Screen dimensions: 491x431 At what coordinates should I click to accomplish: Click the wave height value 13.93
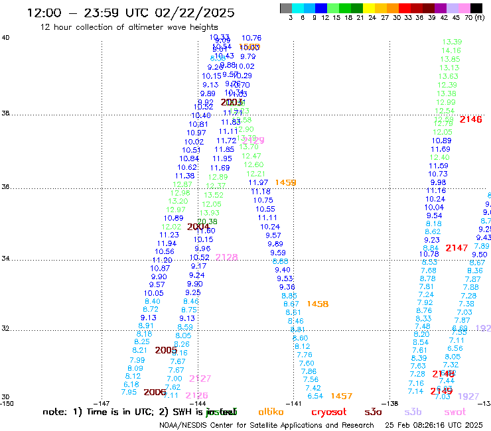click(x=210, y=213)
